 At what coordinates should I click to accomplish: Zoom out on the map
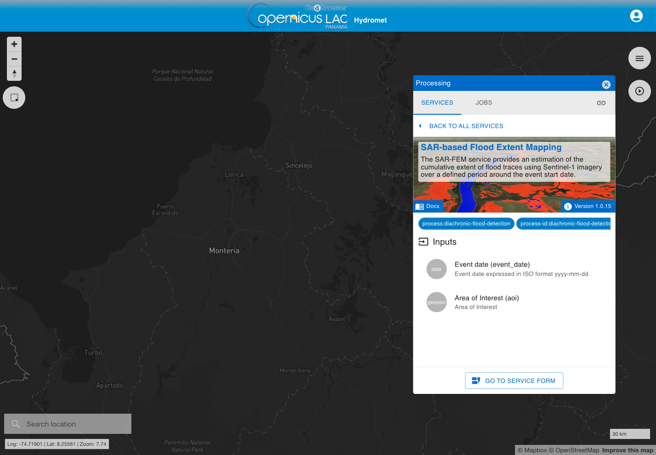click(14, 59)
